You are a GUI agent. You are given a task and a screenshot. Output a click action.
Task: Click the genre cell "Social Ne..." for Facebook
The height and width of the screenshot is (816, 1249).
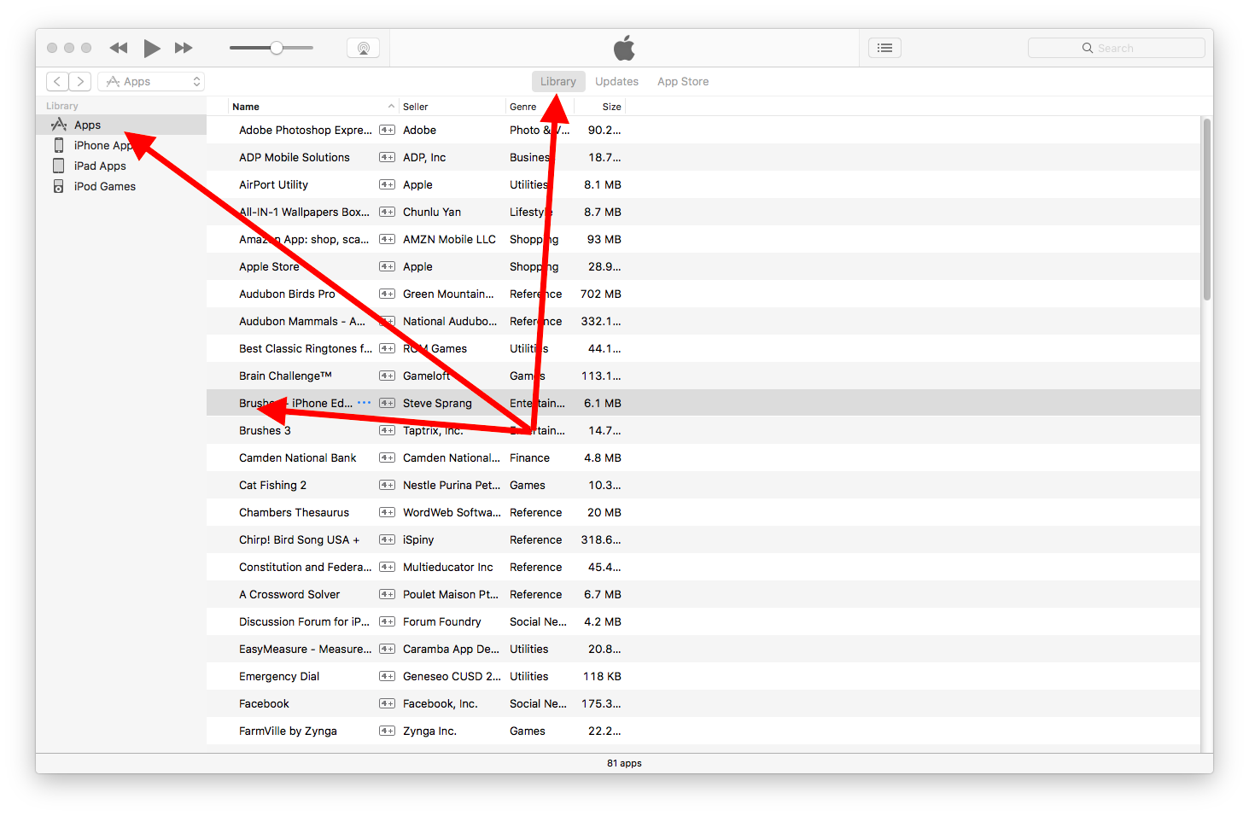coord(538,703)
